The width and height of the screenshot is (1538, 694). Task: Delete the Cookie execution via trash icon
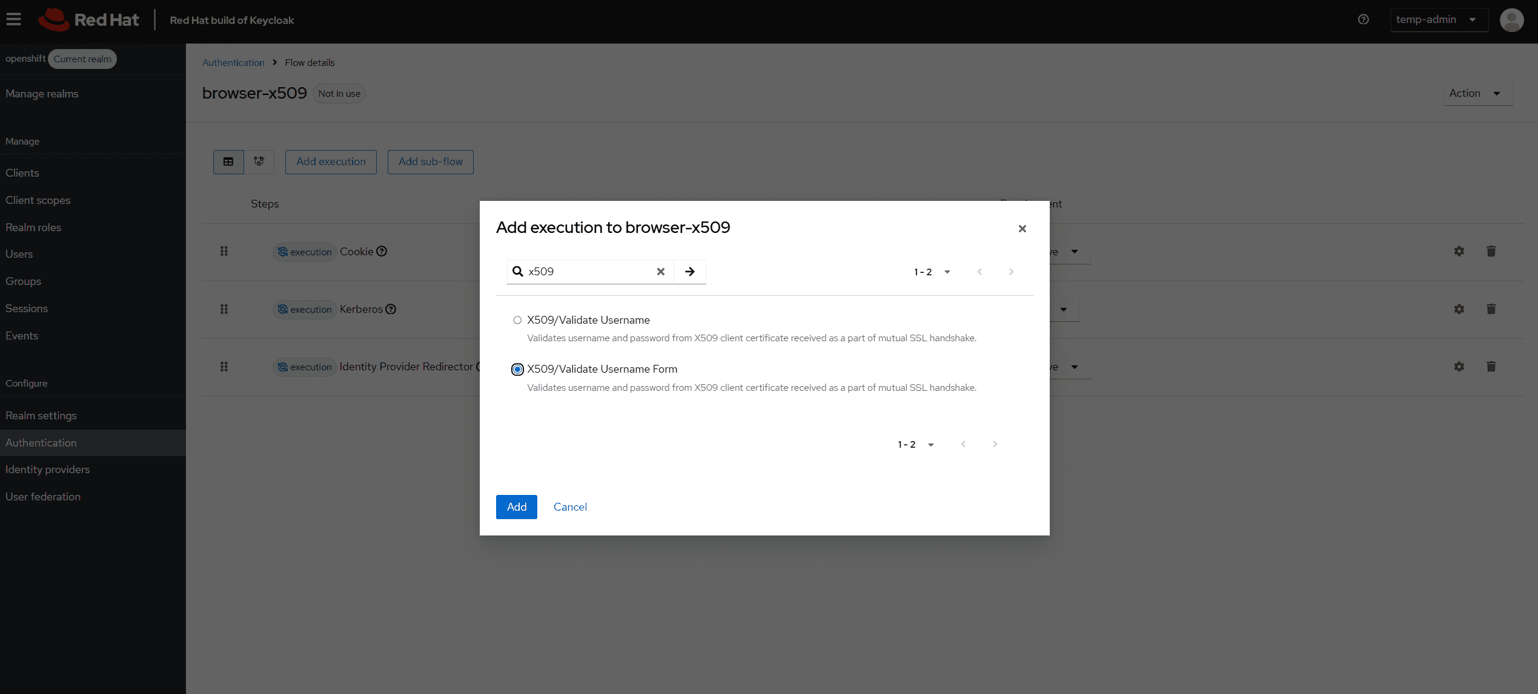click(1491, 251)
